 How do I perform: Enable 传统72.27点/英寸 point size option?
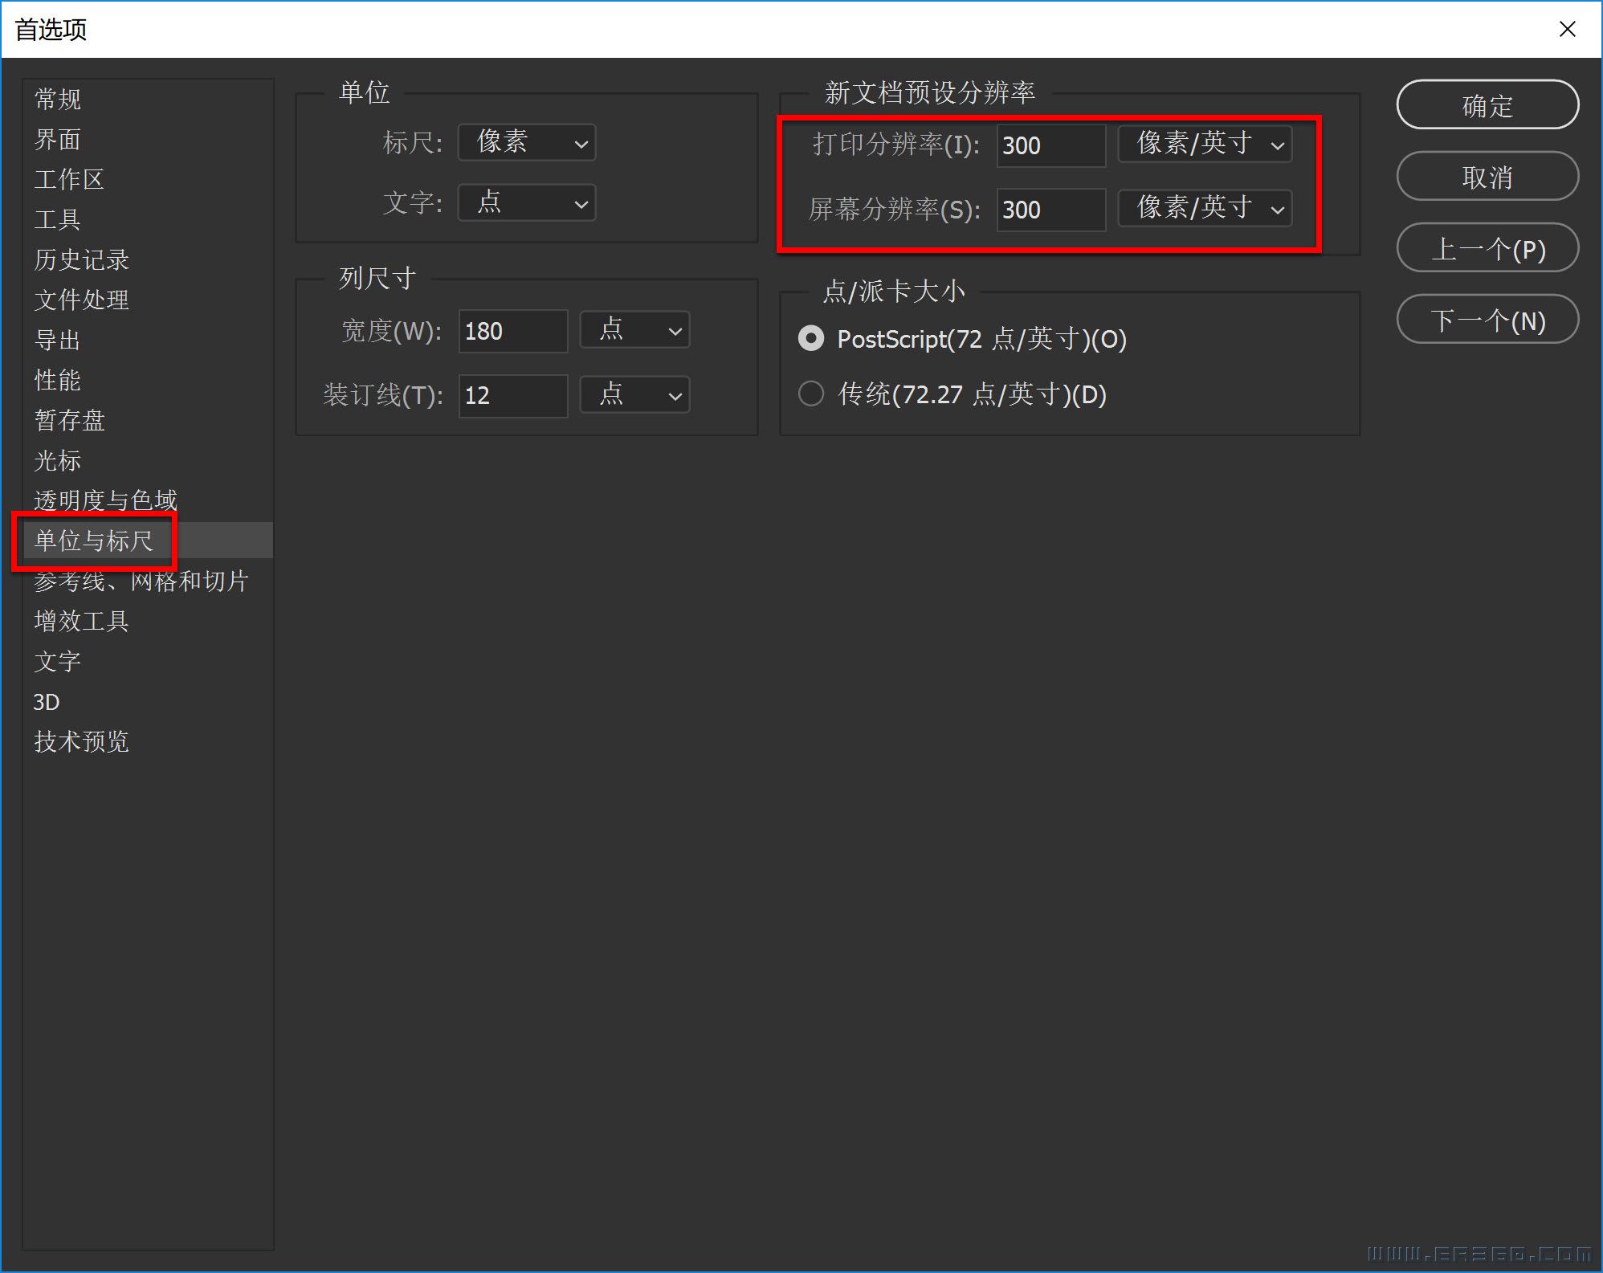click(814, 392)
